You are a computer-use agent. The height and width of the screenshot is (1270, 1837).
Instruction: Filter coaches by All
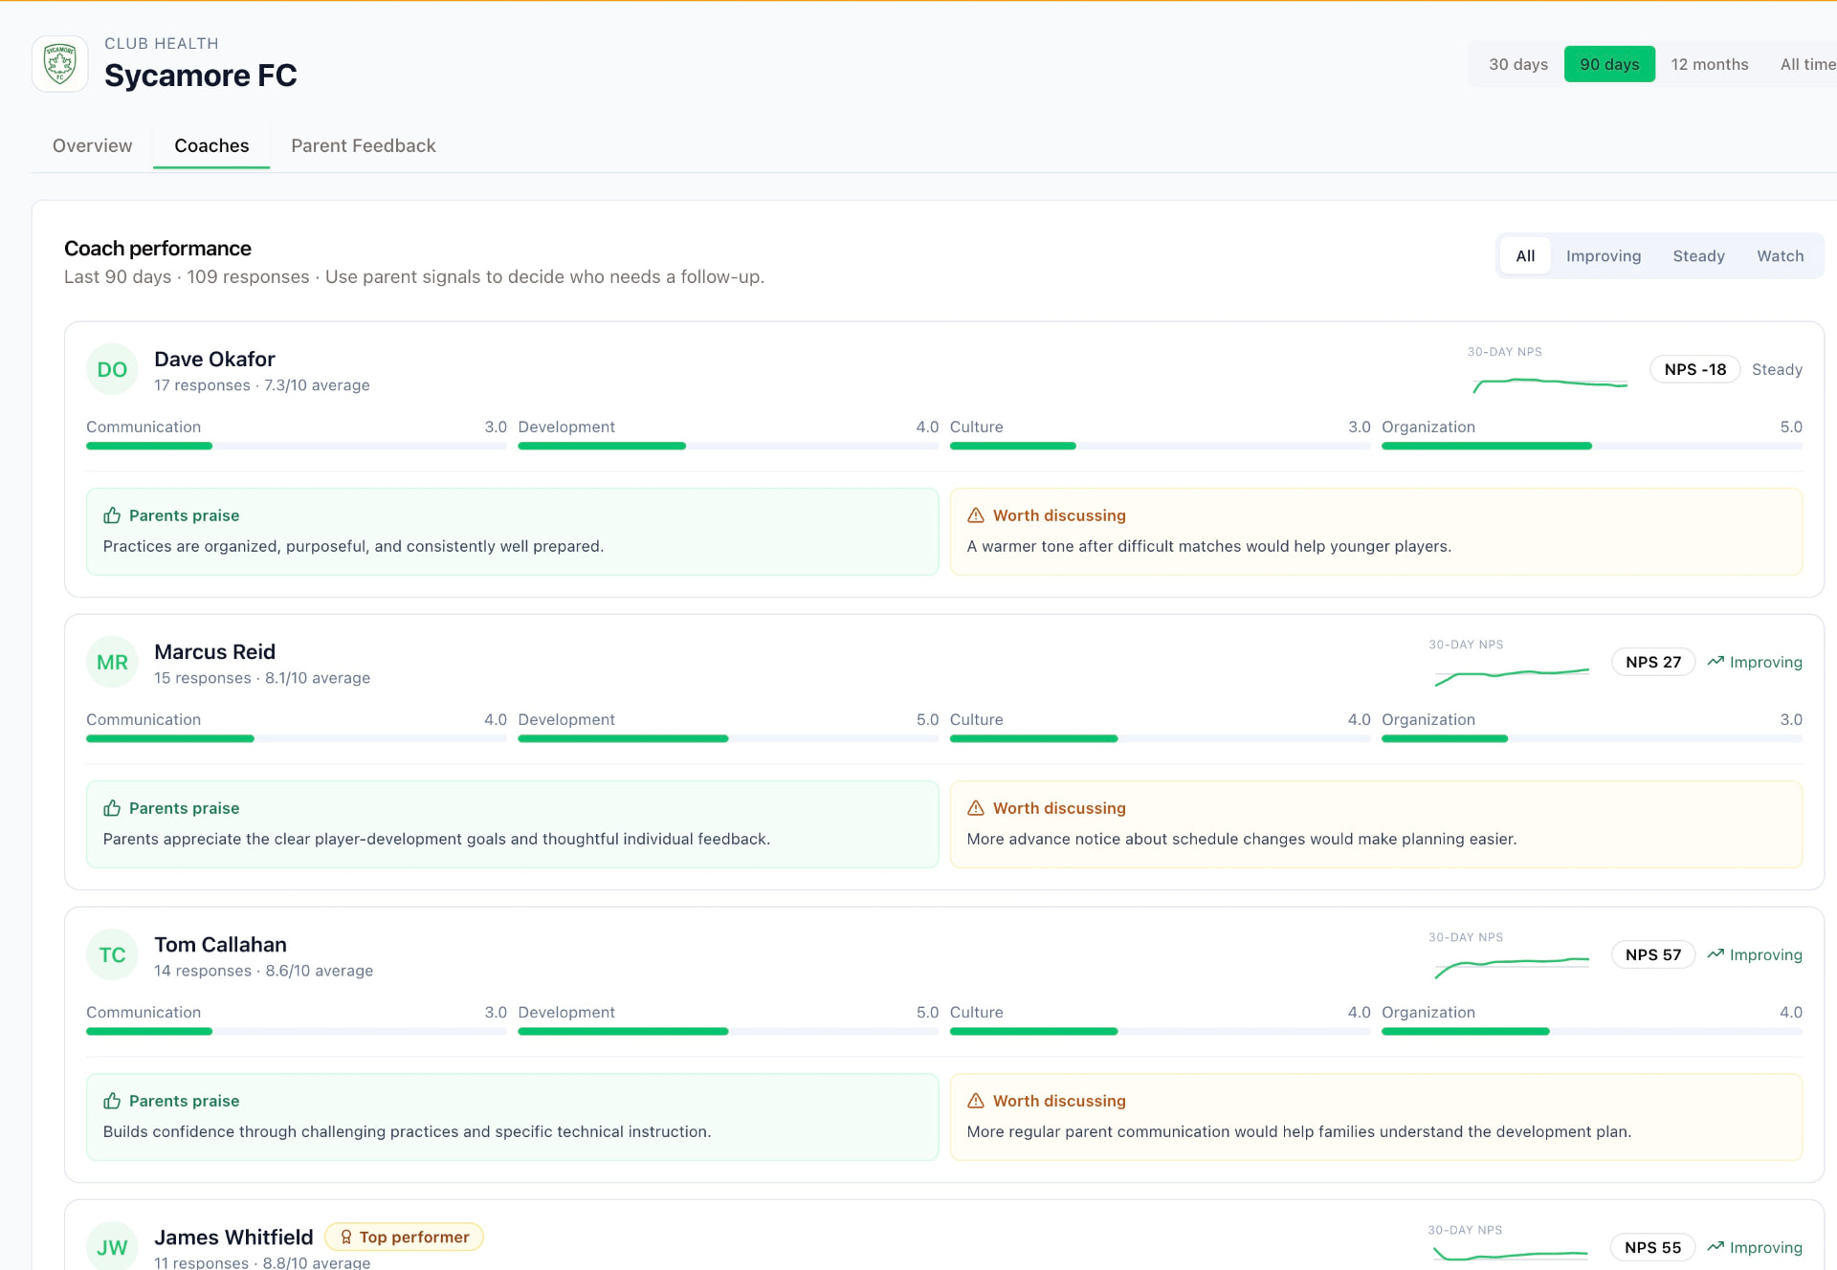point(1525,256)
